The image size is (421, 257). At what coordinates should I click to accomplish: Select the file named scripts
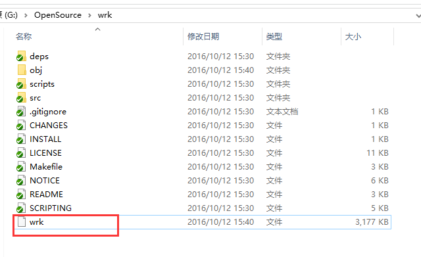42,84
